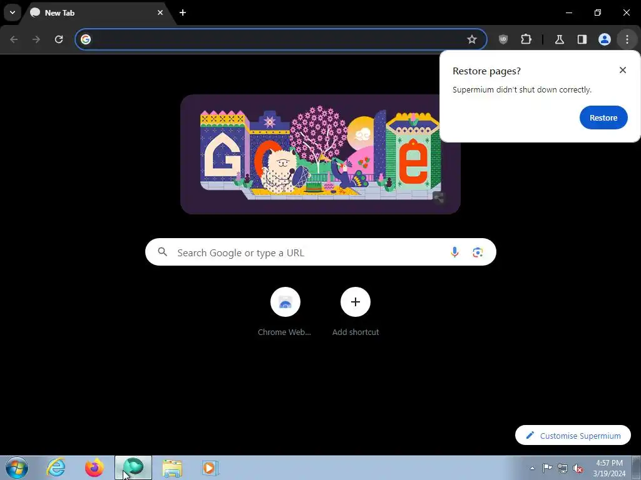Click Show desktop strip at taskbar end

[x=637, y=467]
